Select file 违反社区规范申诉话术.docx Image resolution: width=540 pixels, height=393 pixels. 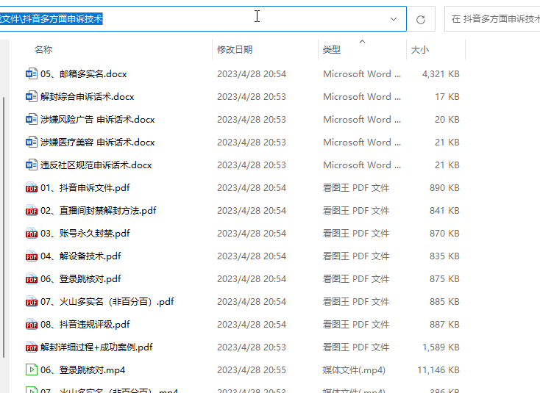point(96,165)
